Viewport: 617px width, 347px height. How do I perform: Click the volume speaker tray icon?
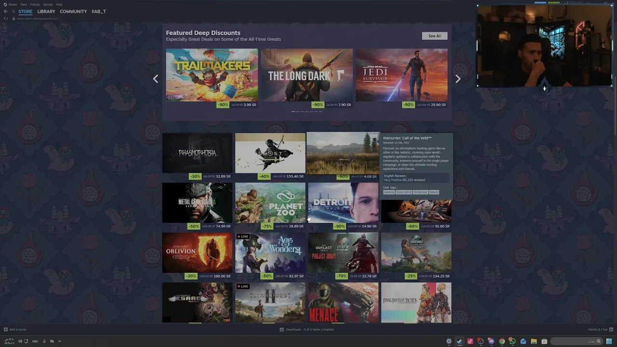click(x=20, y=341)
